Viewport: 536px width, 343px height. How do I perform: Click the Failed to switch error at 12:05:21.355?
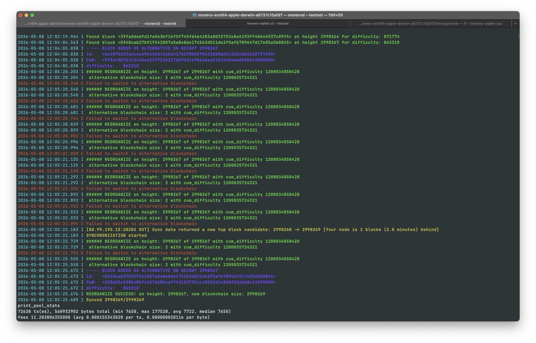click(x=107, y=188)
